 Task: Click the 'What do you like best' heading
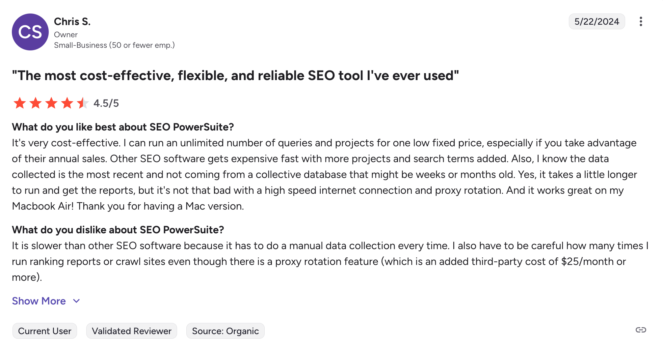(x=123, y=127)
